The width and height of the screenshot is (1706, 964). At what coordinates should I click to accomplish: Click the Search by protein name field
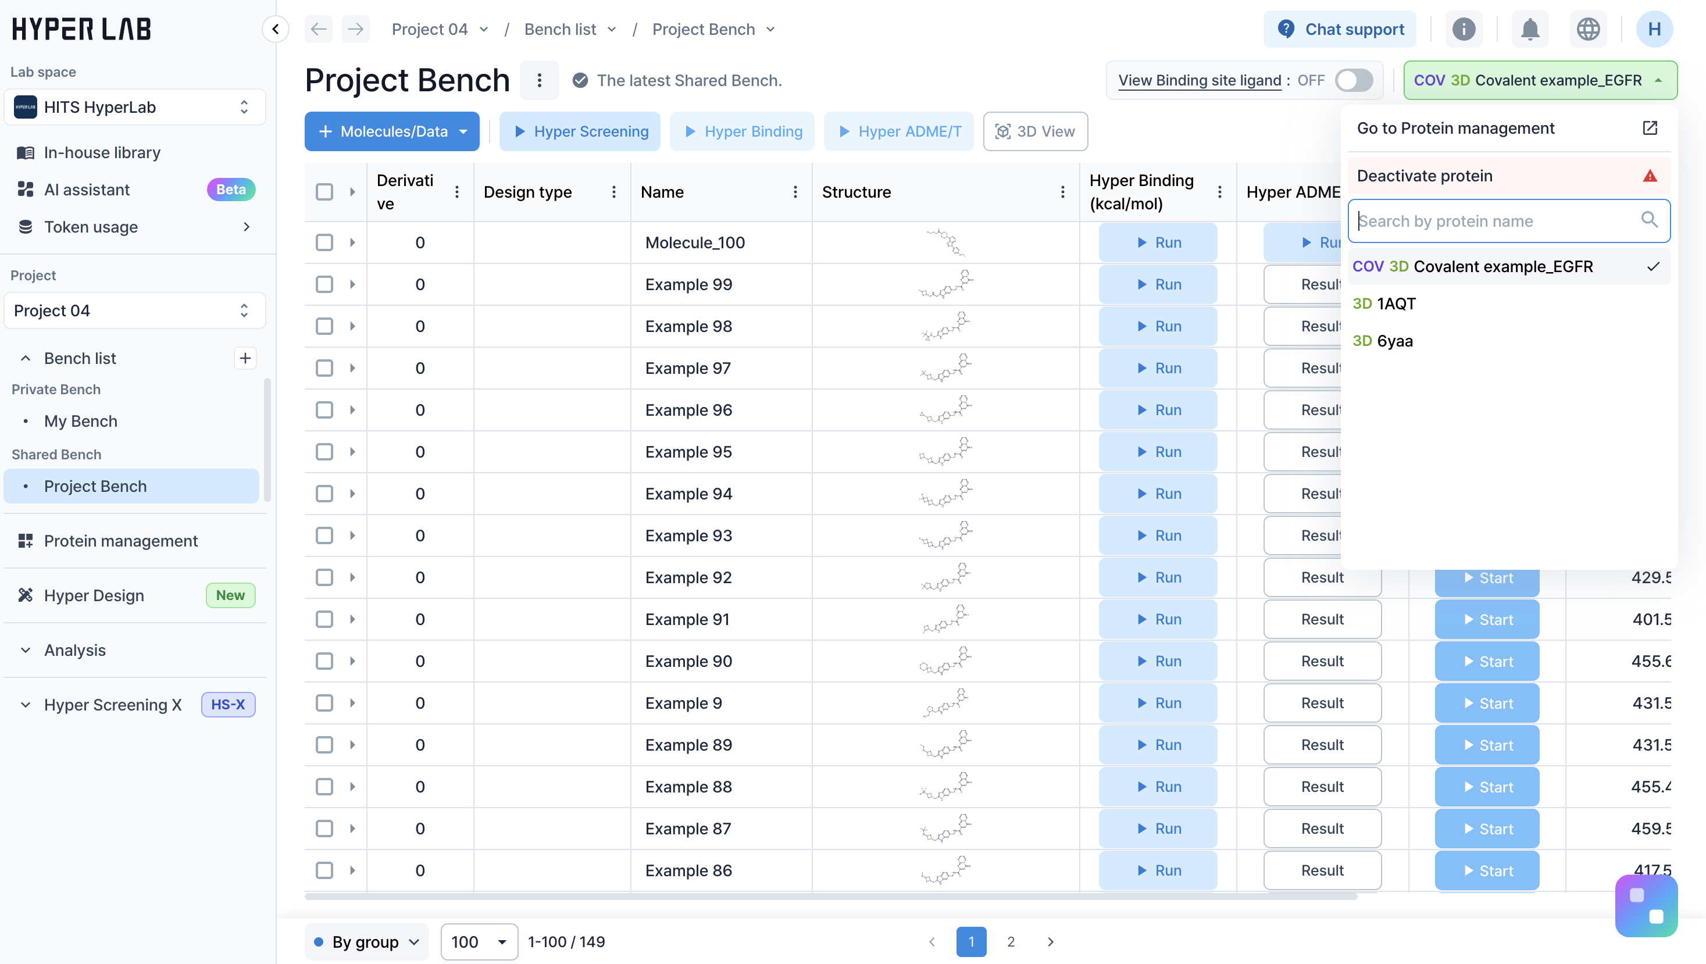[x=1497, y=221]
